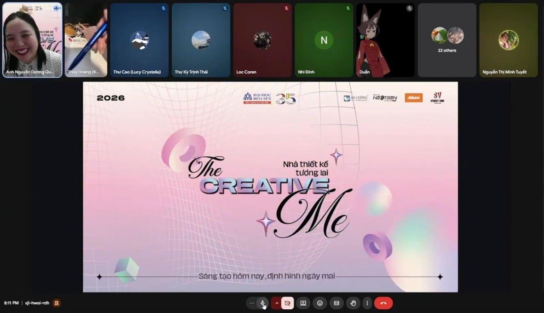This screenshot has height=313, width=544.
Task: Open audio settings three-dot menu beside microphone
Action: click(x=252, y=303)
